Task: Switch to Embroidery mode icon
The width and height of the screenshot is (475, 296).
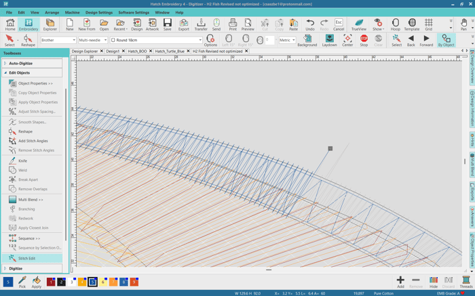Action: 28,24
